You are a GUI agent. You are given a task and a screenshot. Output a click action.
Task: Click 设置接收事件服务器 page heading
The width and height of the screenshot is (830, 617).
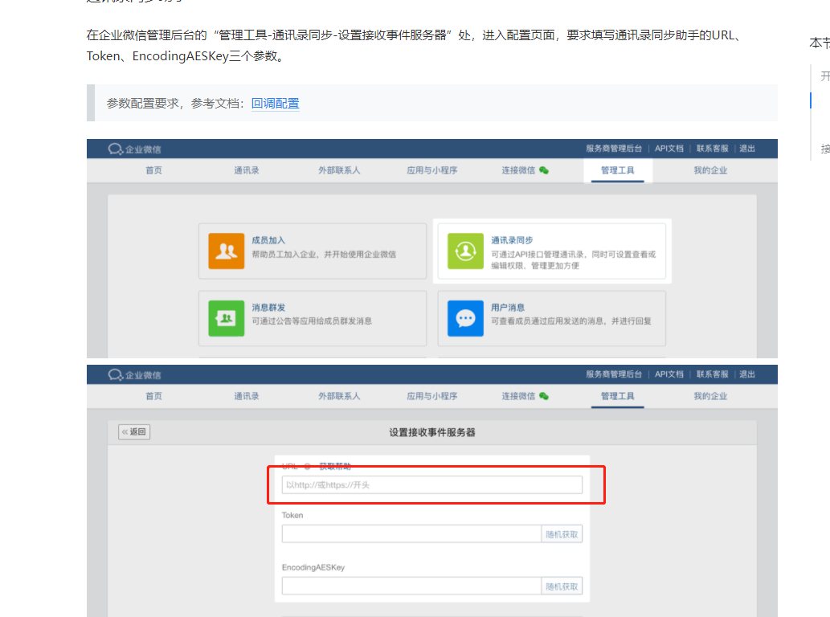432,432
